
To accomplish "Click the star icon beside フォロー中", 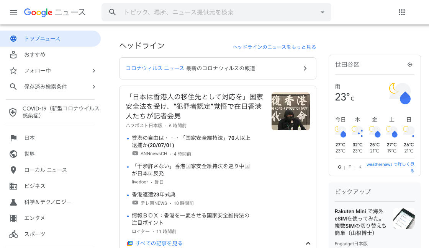I will [13, 71].
